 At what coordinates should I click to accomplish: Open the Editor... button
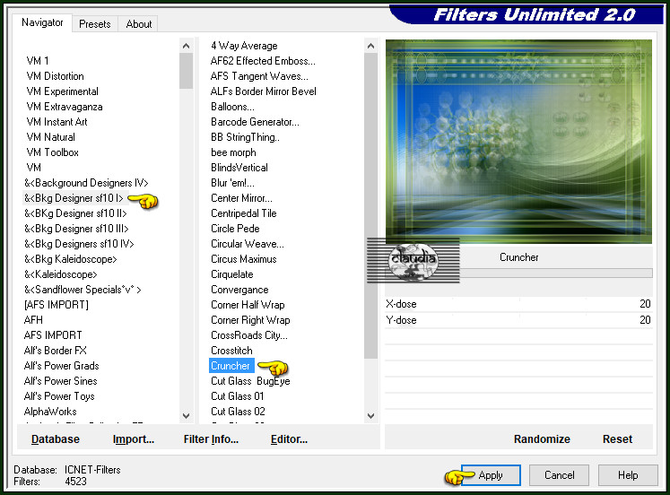[x=290, y=439]
